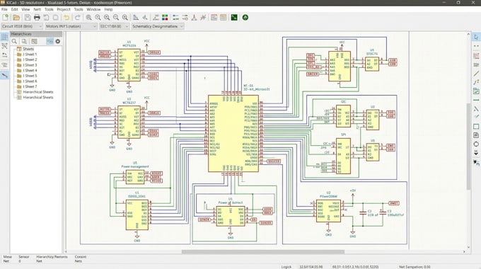Open the Circuit dropdown in the toolbar

(22, 26)
